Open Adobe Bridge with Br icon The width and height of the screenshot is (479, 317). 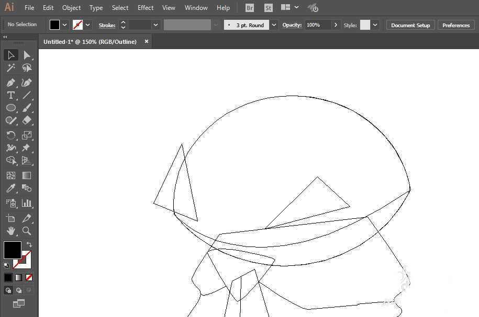(250, 8)
